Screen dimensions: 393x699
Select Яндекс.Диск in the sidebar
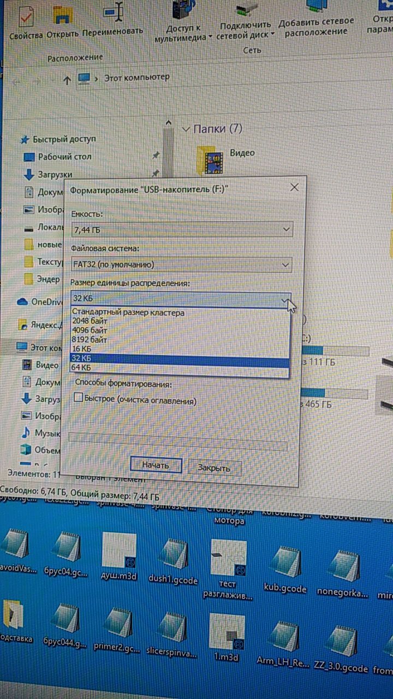tap(40, 324)
